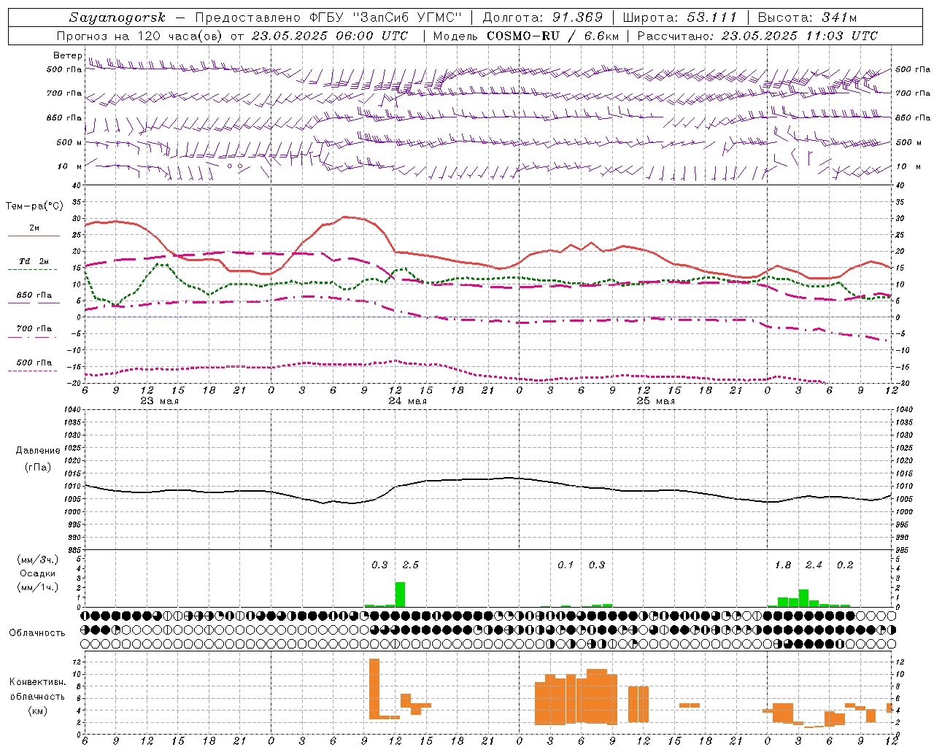
Task: Click the tallest orange convective cloud bar
Action: [x=374, y=689]
